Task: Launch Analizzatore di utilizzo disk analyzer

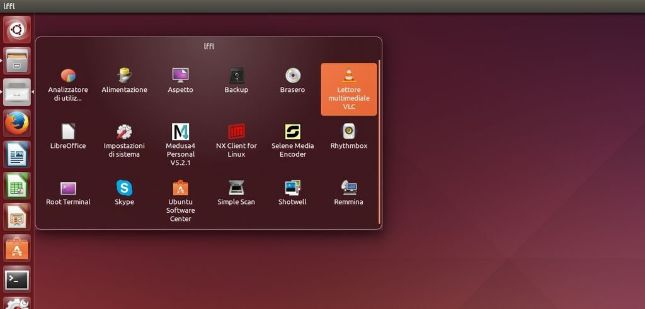Action: pyautogui.click(x=68, y=76)
